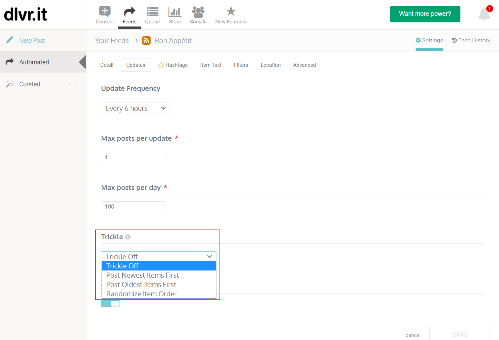Open Feed History view
Image resolution: width=499 pixels, height=340 pixels.
(x=471, y=40)
